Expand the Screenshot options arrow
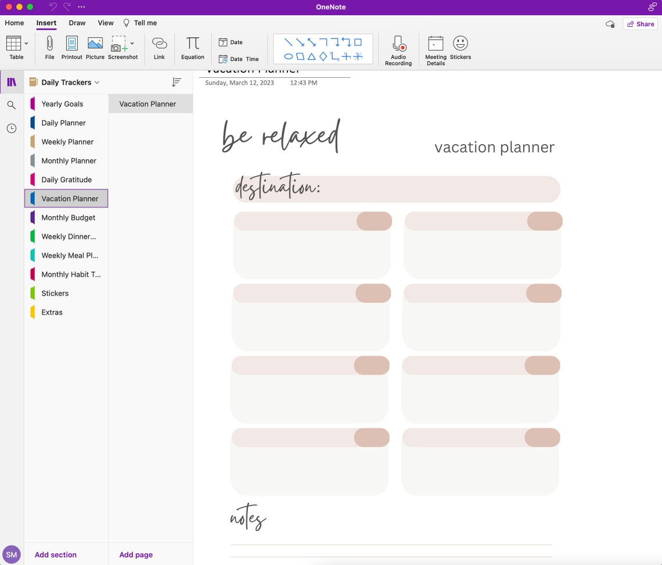Image resolution: width=662 pixels, height=565 pixels. click(x=132, y=42)
